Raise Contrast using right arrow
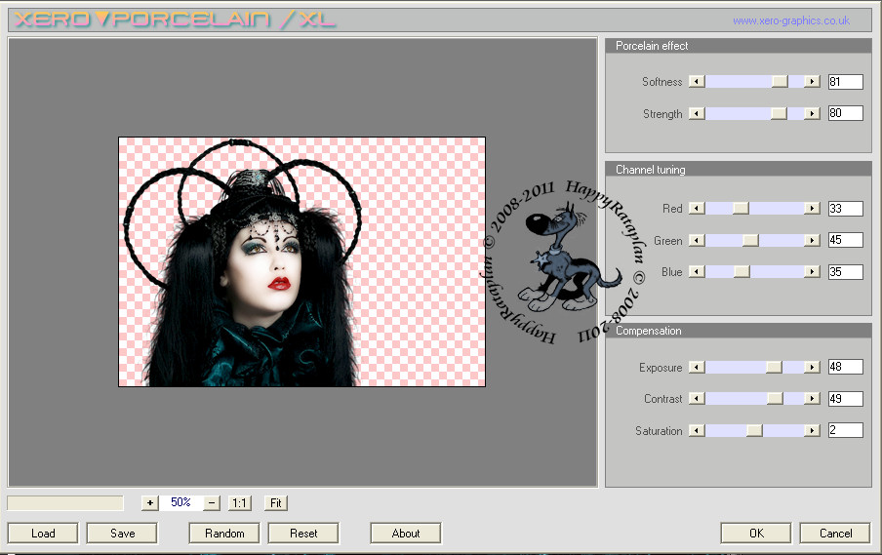Viewport: 882px width, 555px height. [812, 399]
